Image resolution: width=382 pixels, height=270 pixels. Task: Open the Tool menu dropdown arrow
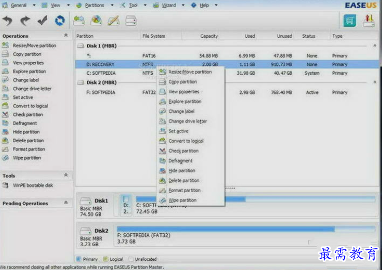[x=145, y=5]
